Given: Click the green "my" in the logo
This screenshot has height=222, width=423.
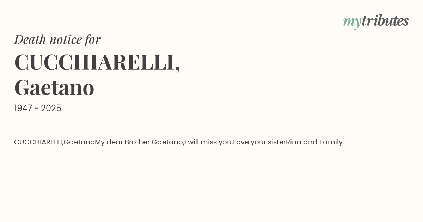Looking at the screenshot, I should click(352, 21).
